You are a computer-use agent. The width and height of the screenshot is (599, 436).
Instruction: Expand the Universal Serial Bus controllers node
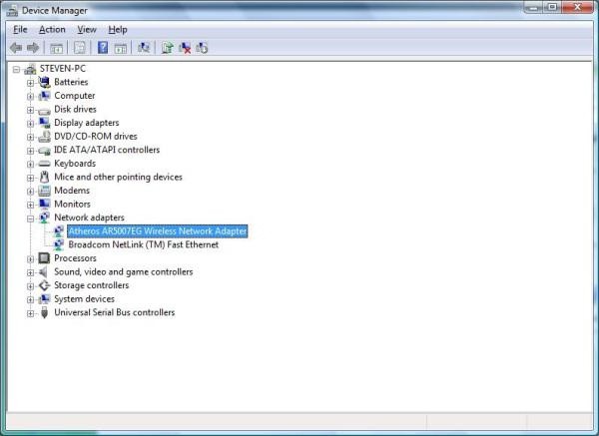point(31,312)
